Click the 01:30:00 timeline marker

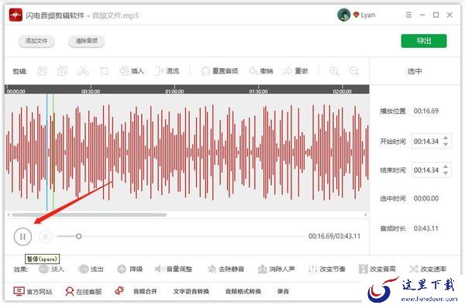point(258,91)
